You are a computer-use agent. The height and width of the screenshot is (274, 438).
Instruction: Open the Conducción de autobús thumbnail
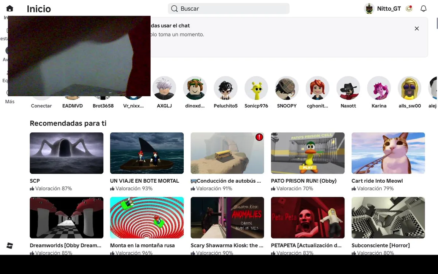click(227, 153)
